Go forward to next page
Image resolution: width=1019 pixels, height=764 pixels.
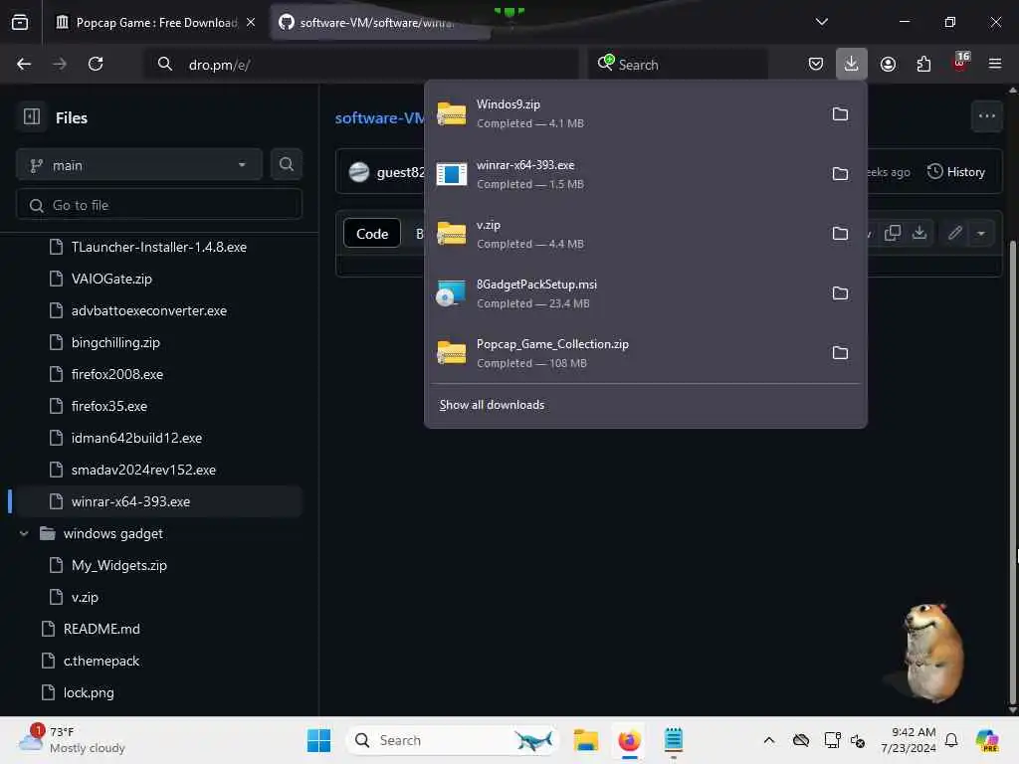[x=60, y=64]
